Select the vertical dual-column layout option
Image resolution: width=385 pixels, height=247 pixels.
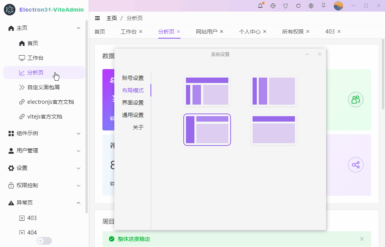click(274, 91)
